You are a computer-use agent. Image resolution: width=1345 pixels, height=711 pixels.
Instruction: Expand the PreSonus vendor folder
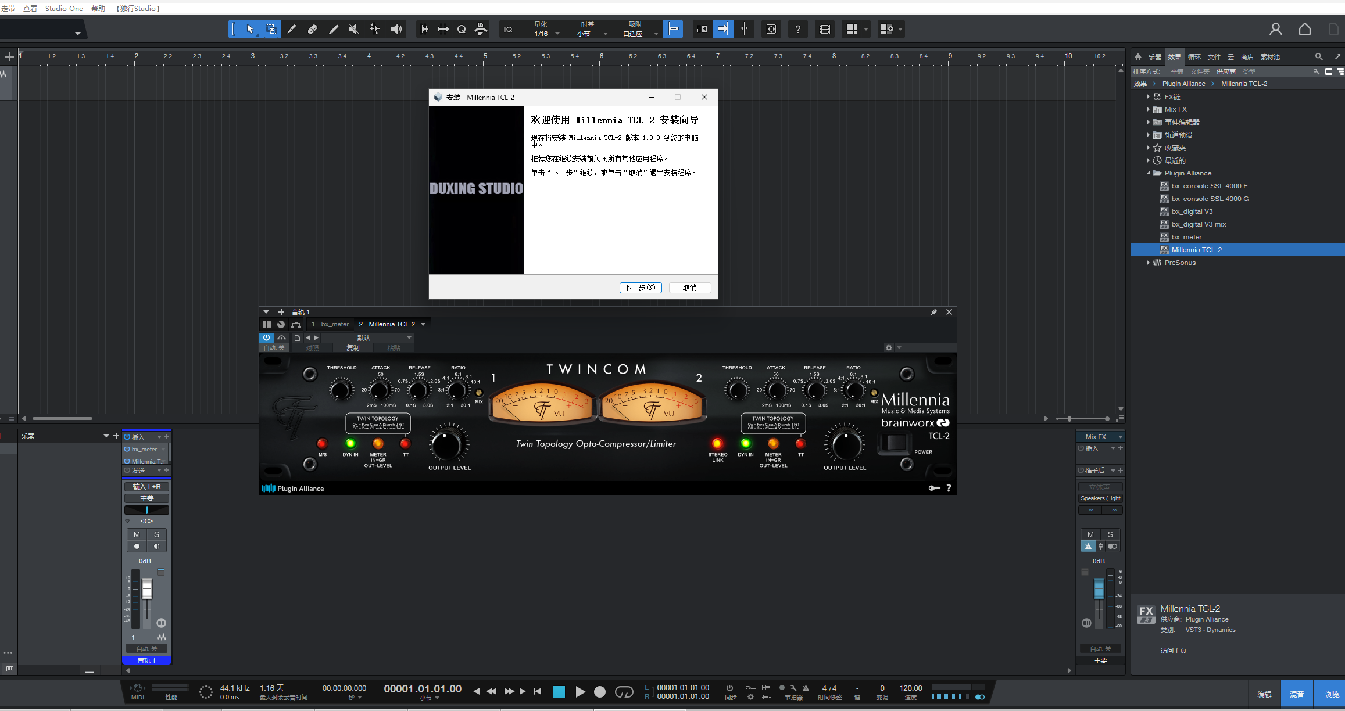(1148, 263)
